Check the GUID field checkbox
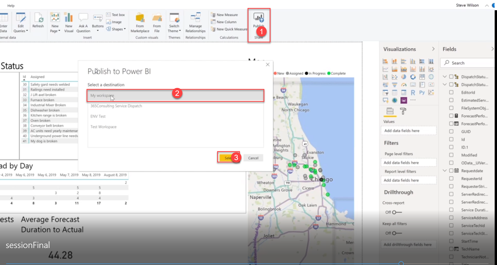This screenshot has height=265, width=497. [x=451, y=131]
